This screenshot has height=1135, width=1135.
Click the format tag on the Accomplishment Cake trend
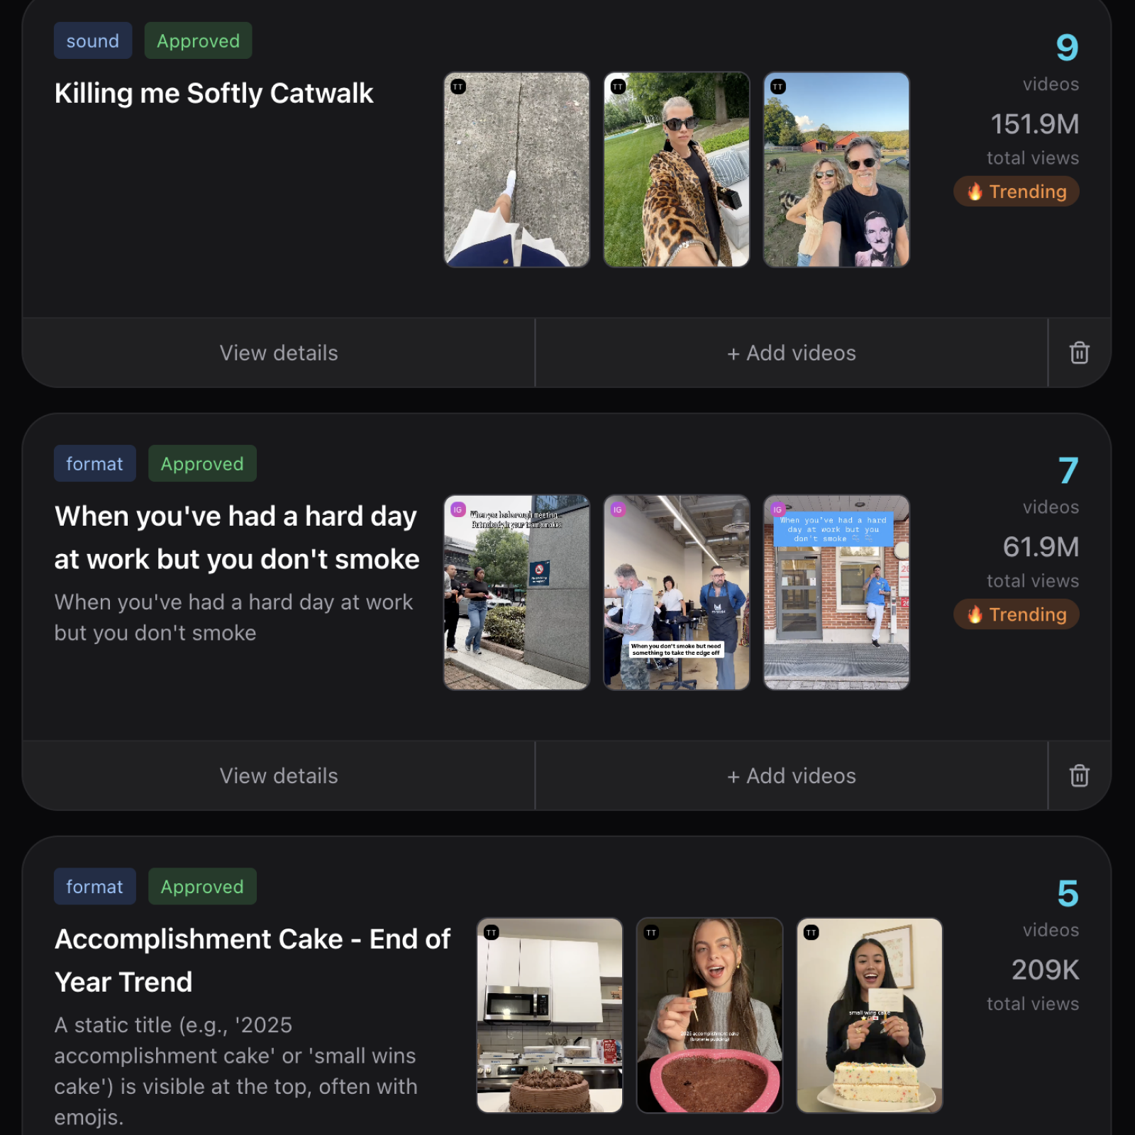(x=94, y=886)
